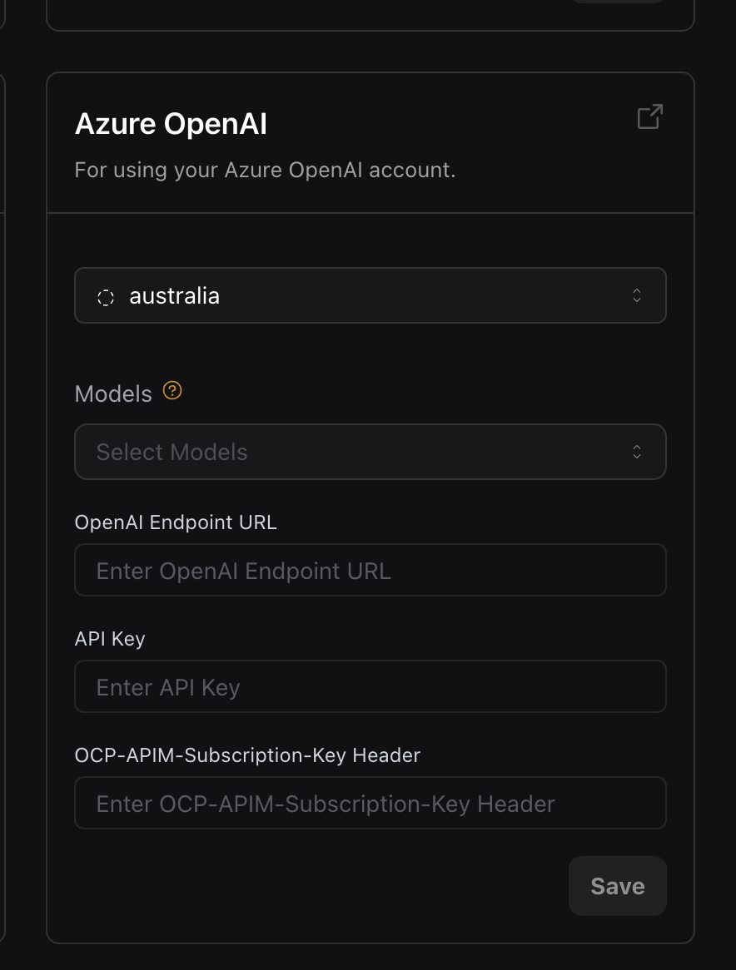The width and height of the screenshot is (736, 970).
Task: Click the account description text under the heading
Action: pyautogui.click(x=264, y=170)
